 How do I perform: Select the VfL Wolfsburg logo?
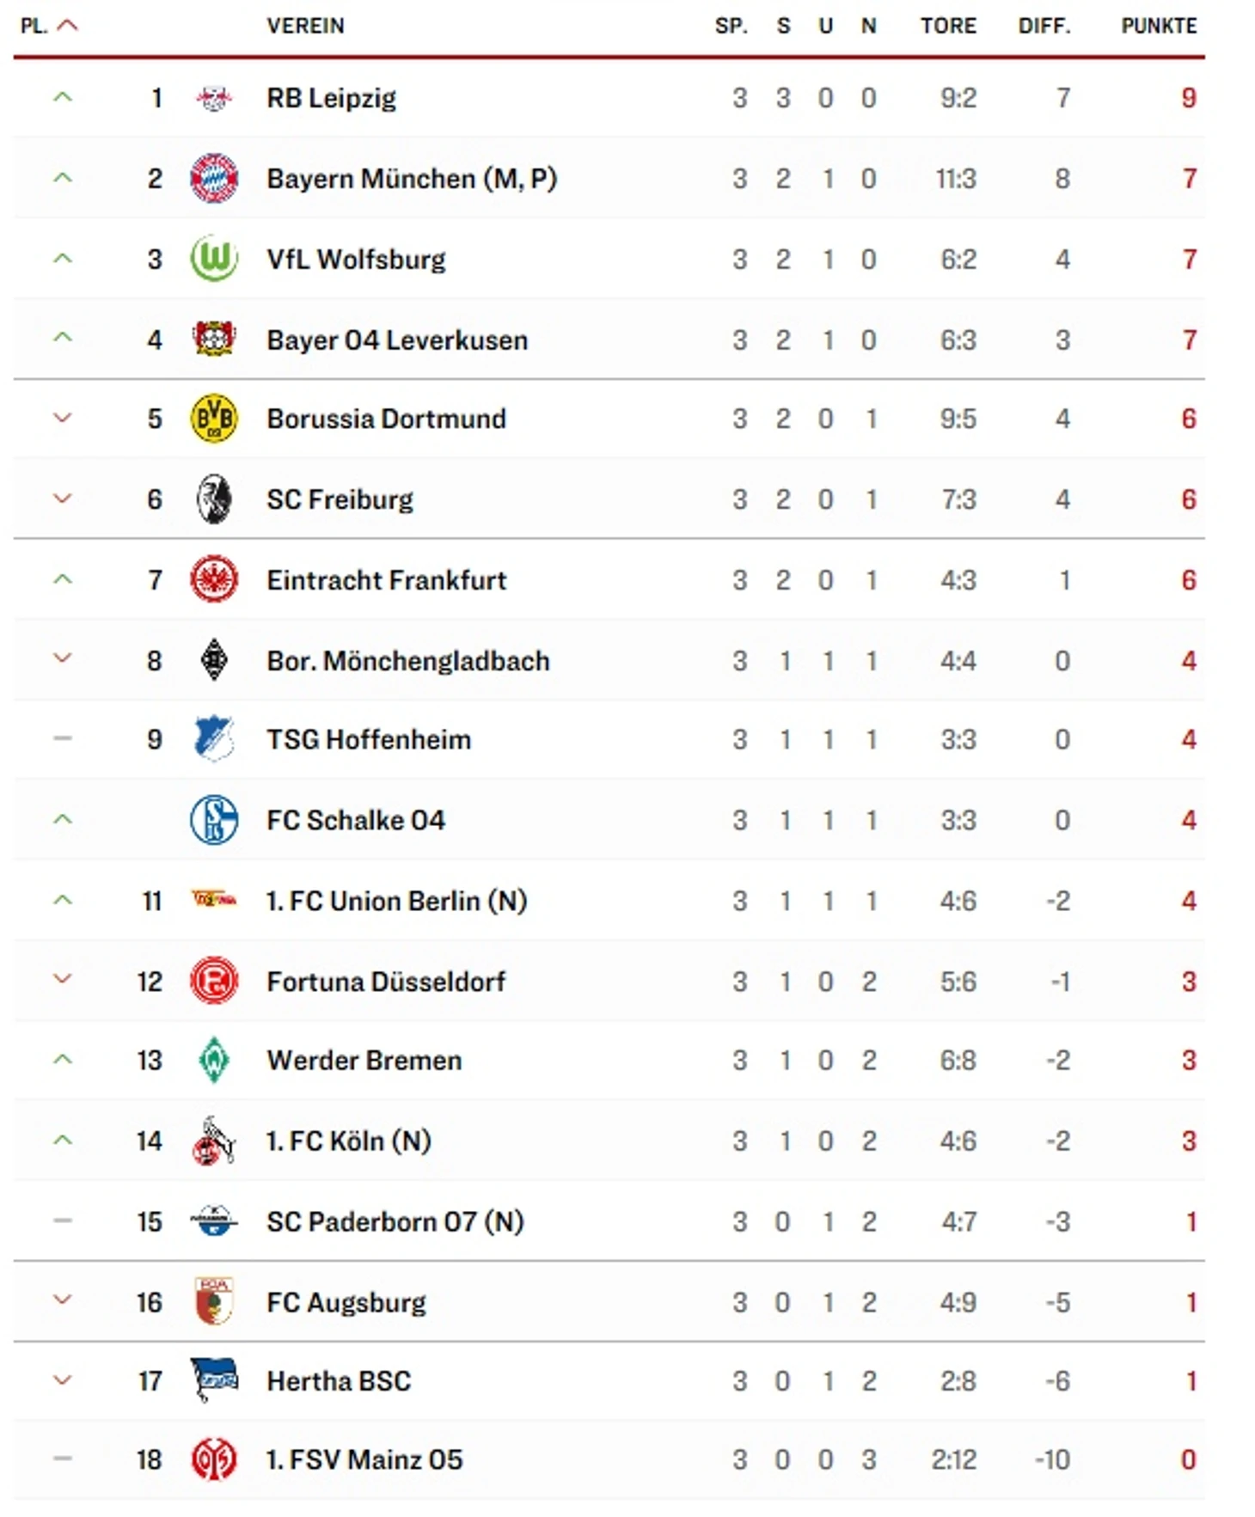(213, 259)
